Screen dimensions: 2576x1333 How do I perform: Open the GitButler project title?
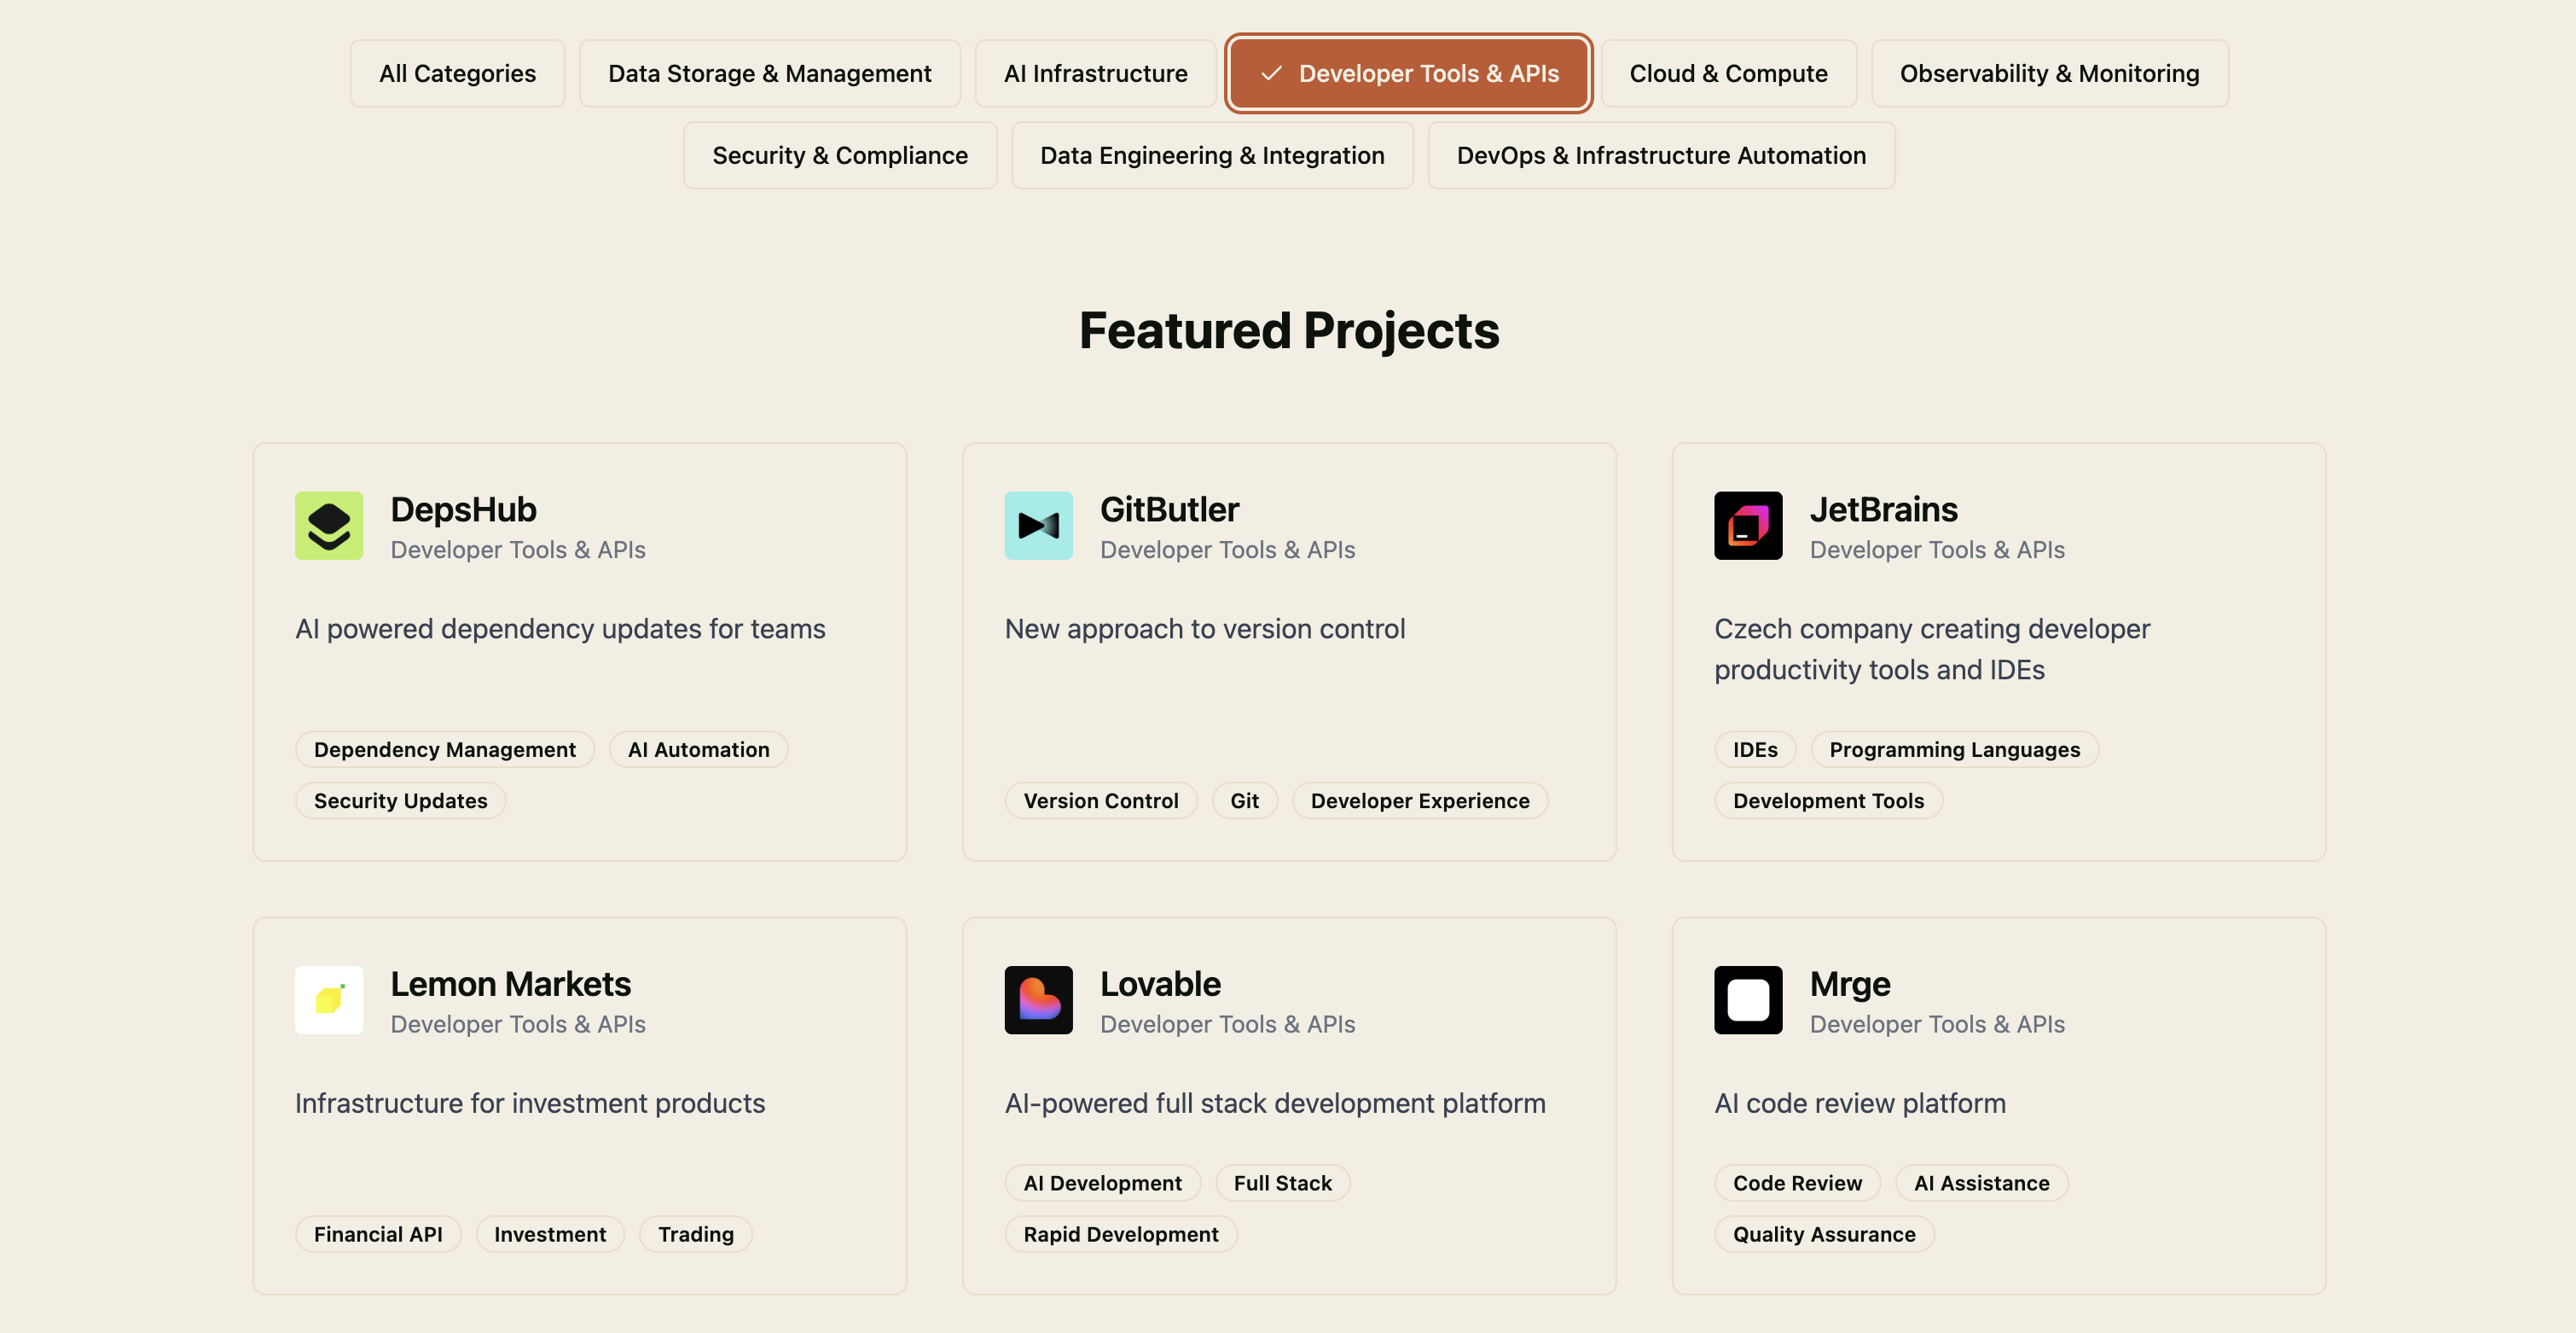(1169, 509)
